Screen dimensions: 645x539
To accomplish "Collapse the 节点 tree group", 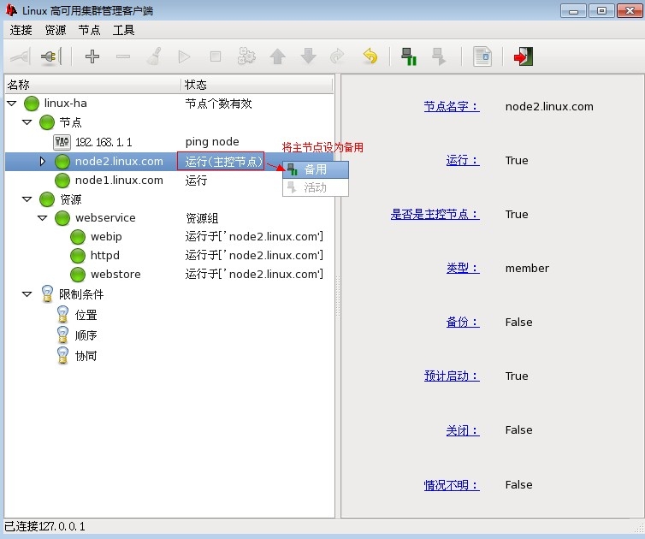I will click(x=27, y=122).
